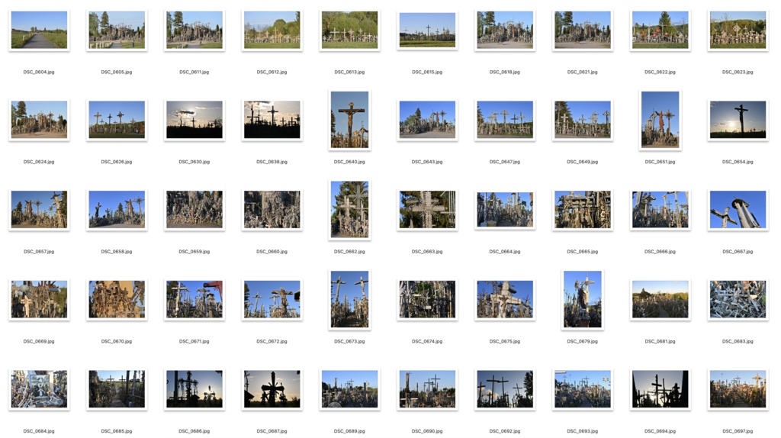Select the DSC_0694.jpg thumbnail
781x438 pixels.
pyautogui.click(x=660, y=388)
